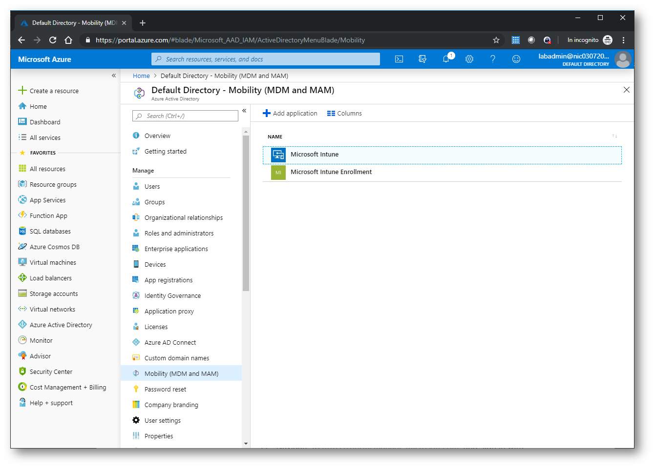Click the Create a resource plus icon
The width and height of the screenshot is (655, 469).
(22, 90)
